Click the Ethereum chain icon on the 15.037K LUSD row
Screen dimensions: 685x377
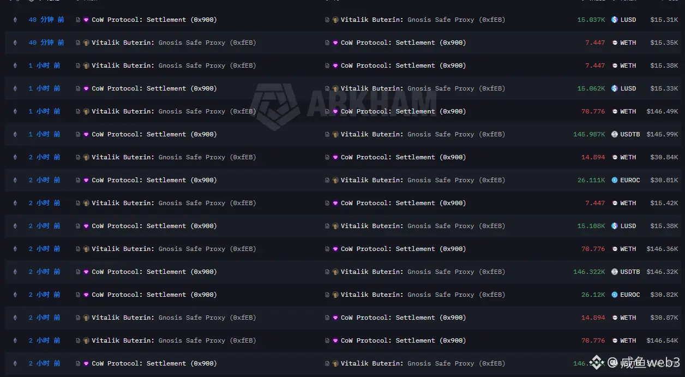[15, 20]
